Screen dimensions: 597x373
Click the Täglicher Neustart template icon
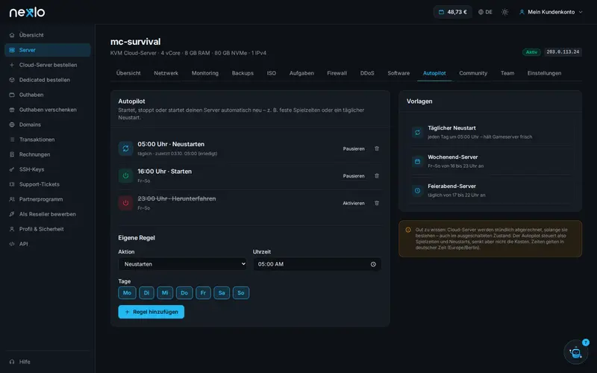[418, 133]
